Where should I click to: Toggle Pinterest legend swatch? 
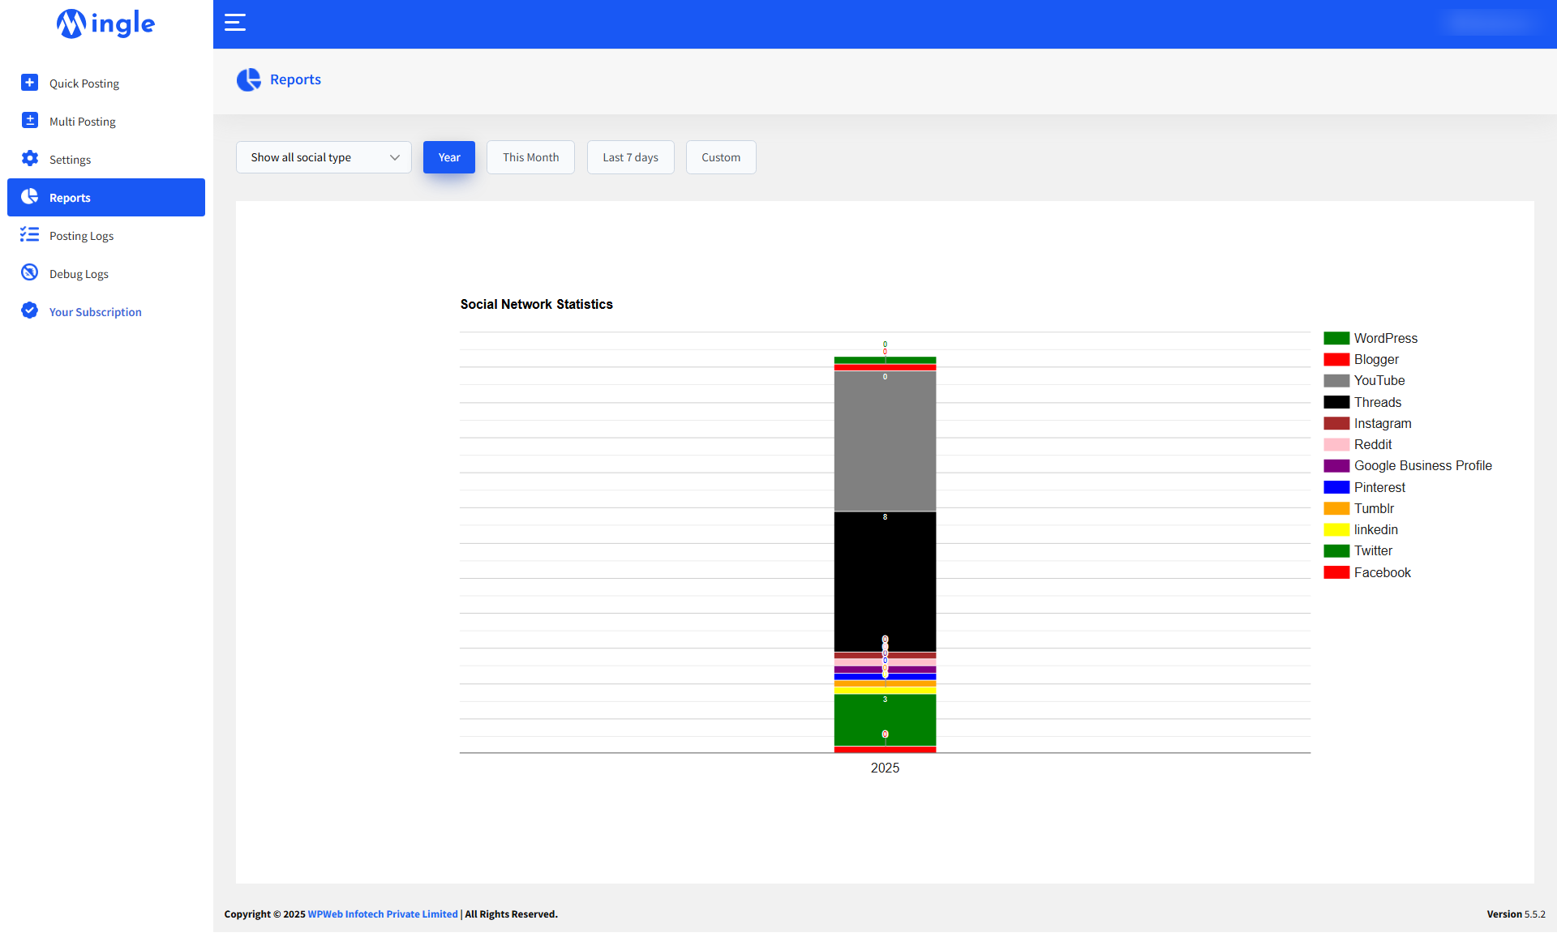(x=1336, y=487)
